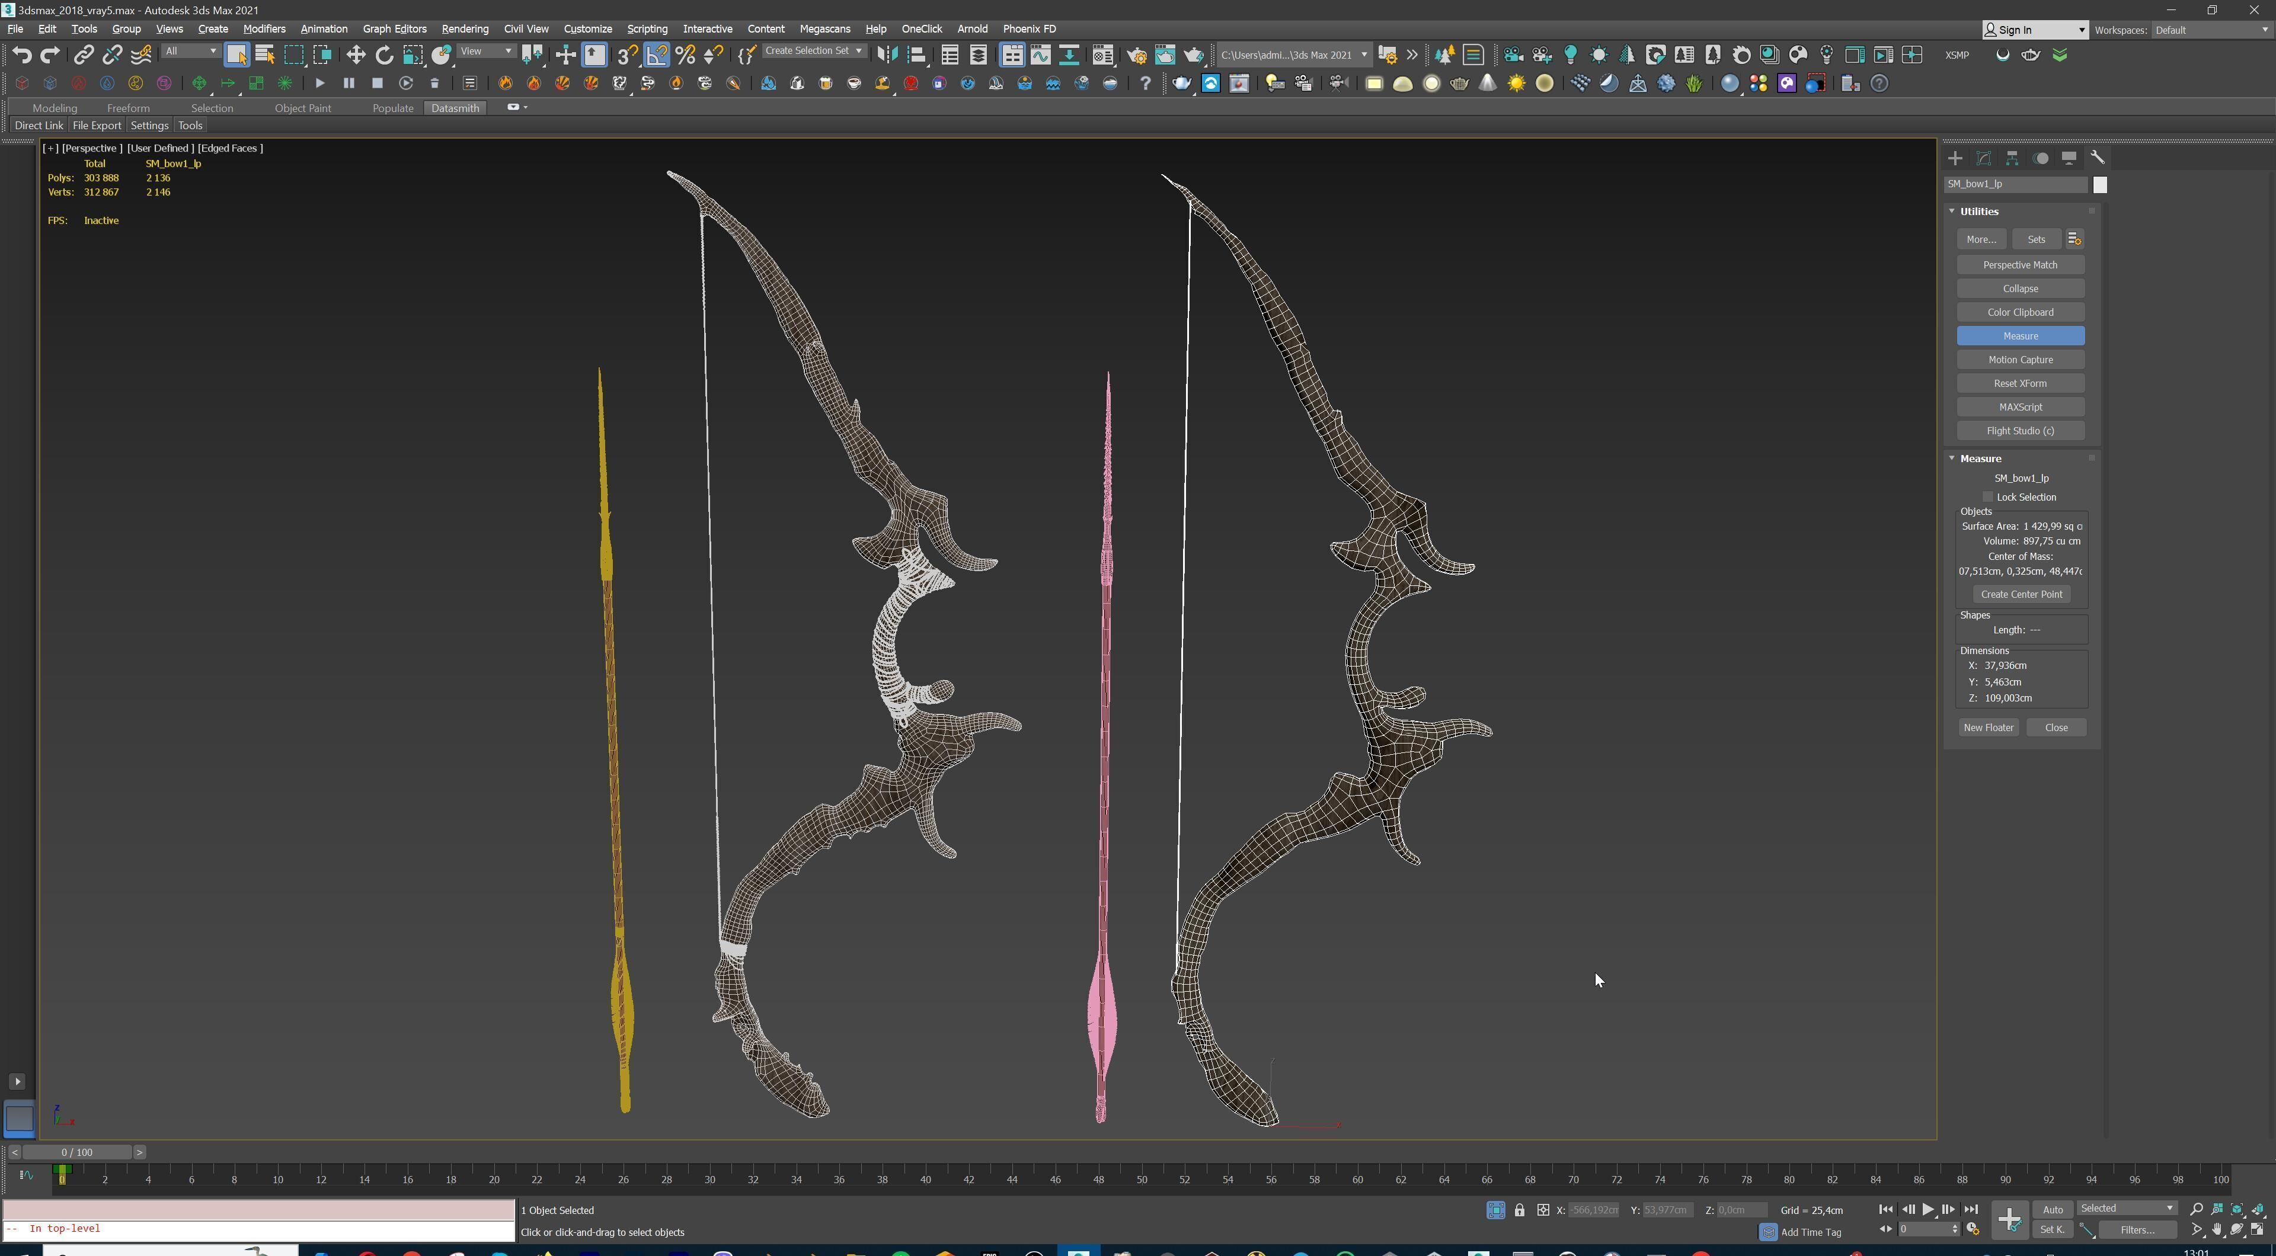Screen dimensions: 2276x1256
Task: Open the Hierarchy panel tab icon
Action: [2012, 158]
